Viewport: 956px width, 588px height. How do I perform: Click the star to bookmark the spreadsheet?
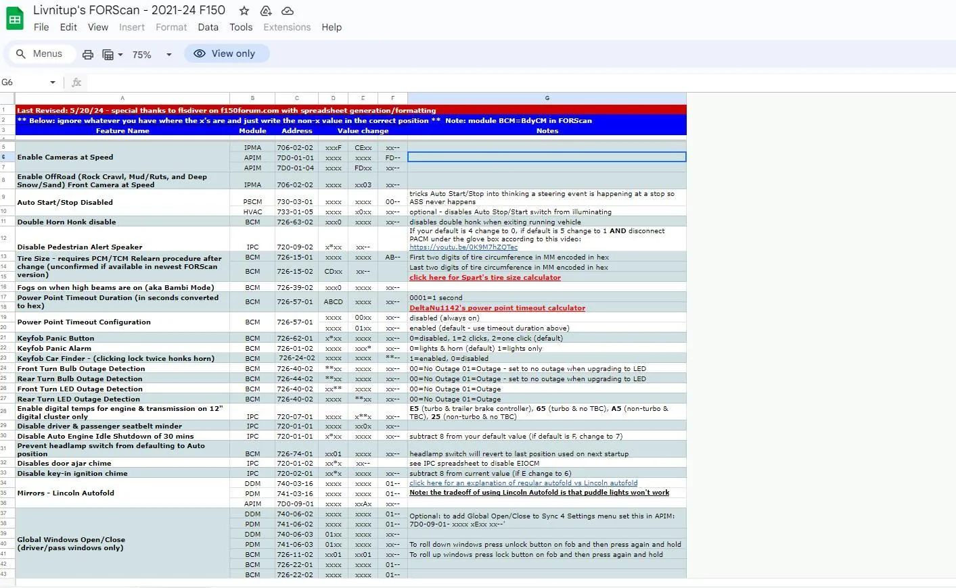pos(242,11)
